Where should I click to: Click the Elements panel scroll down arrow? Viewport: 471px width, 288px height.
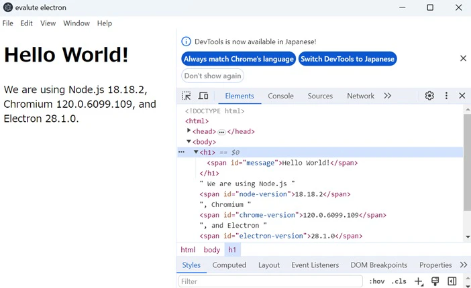(x=468, y=237)
